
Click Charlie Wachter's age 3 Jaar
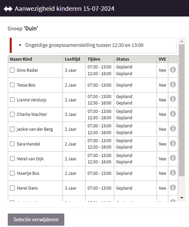[71, 114]
